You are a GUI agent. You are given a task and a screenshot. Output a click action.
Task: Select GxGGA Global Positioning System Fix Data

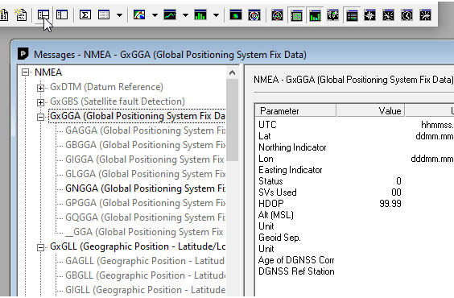(x=137, y=116)
